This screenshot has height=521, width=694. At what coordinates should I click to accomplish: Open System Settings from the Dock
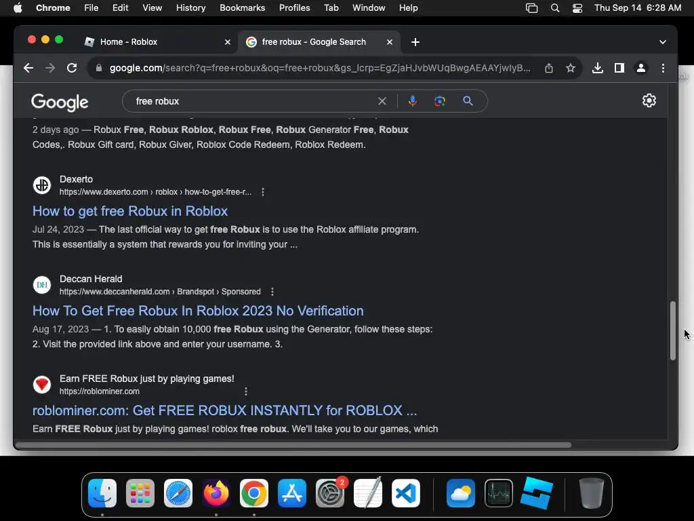(x=330, y=493)
